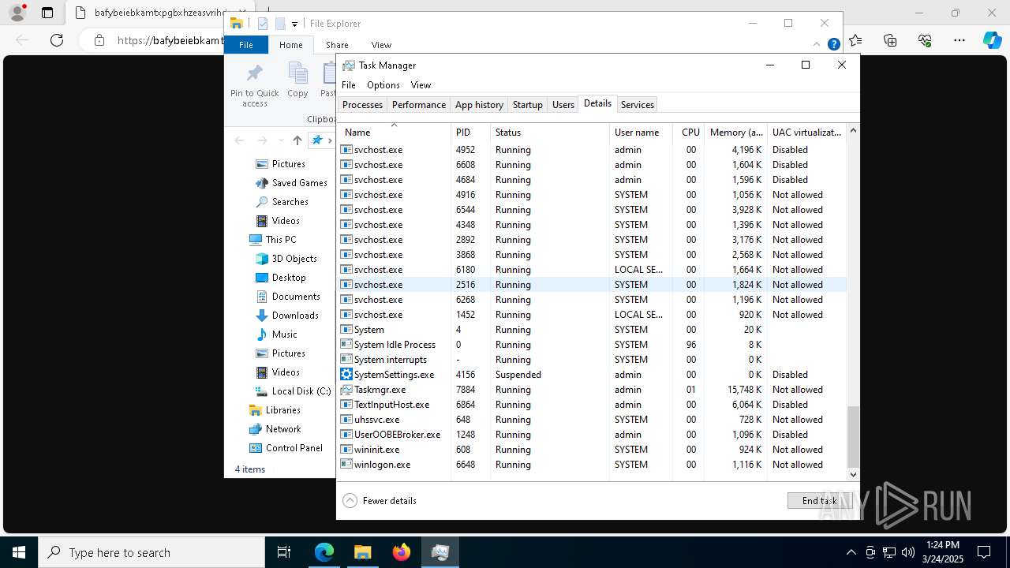Open the File tab in File Explorer

(x=246, y=45)
